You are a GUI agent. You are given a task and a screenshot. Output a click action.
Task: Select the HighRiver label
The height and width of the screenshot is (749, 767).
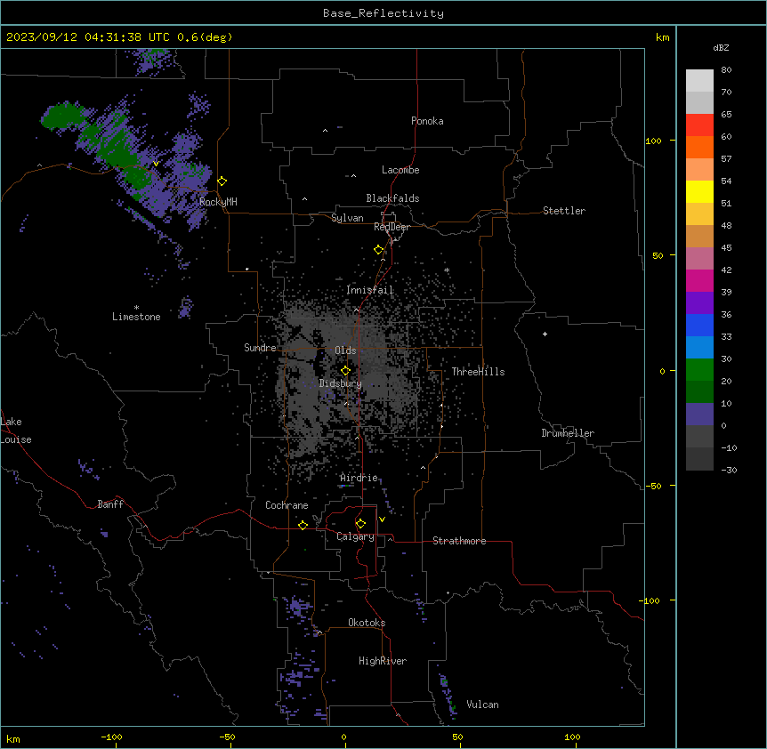click(x=383, y=661)
